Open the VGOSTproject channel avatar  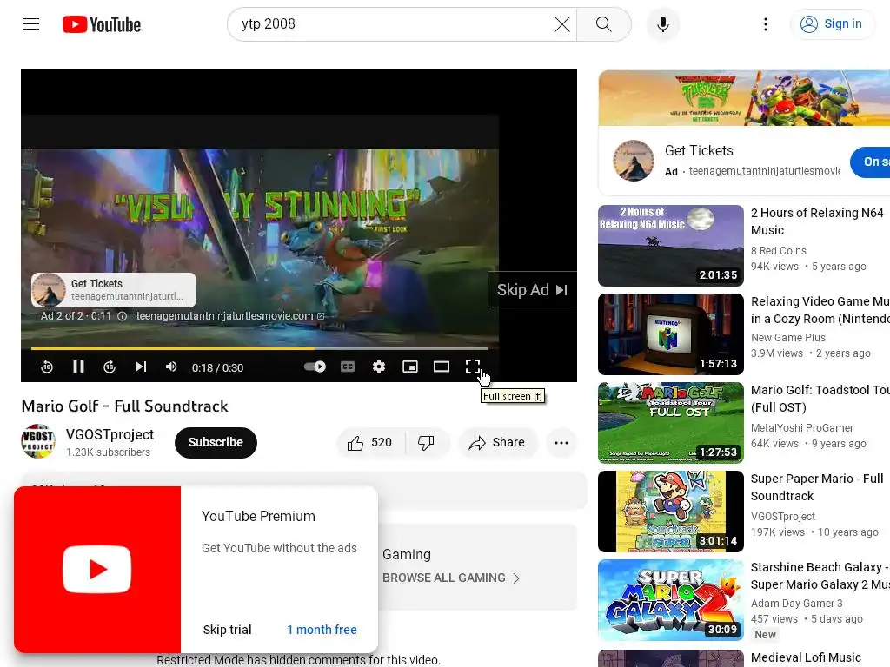point(38,441)
